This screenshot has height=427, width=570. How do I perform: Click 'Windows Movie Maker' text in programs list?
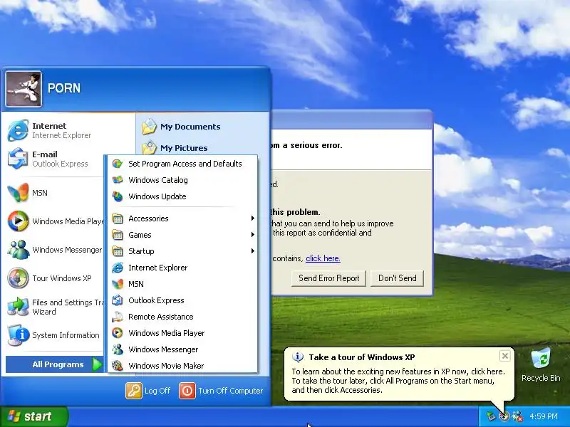tap(166, 366)
